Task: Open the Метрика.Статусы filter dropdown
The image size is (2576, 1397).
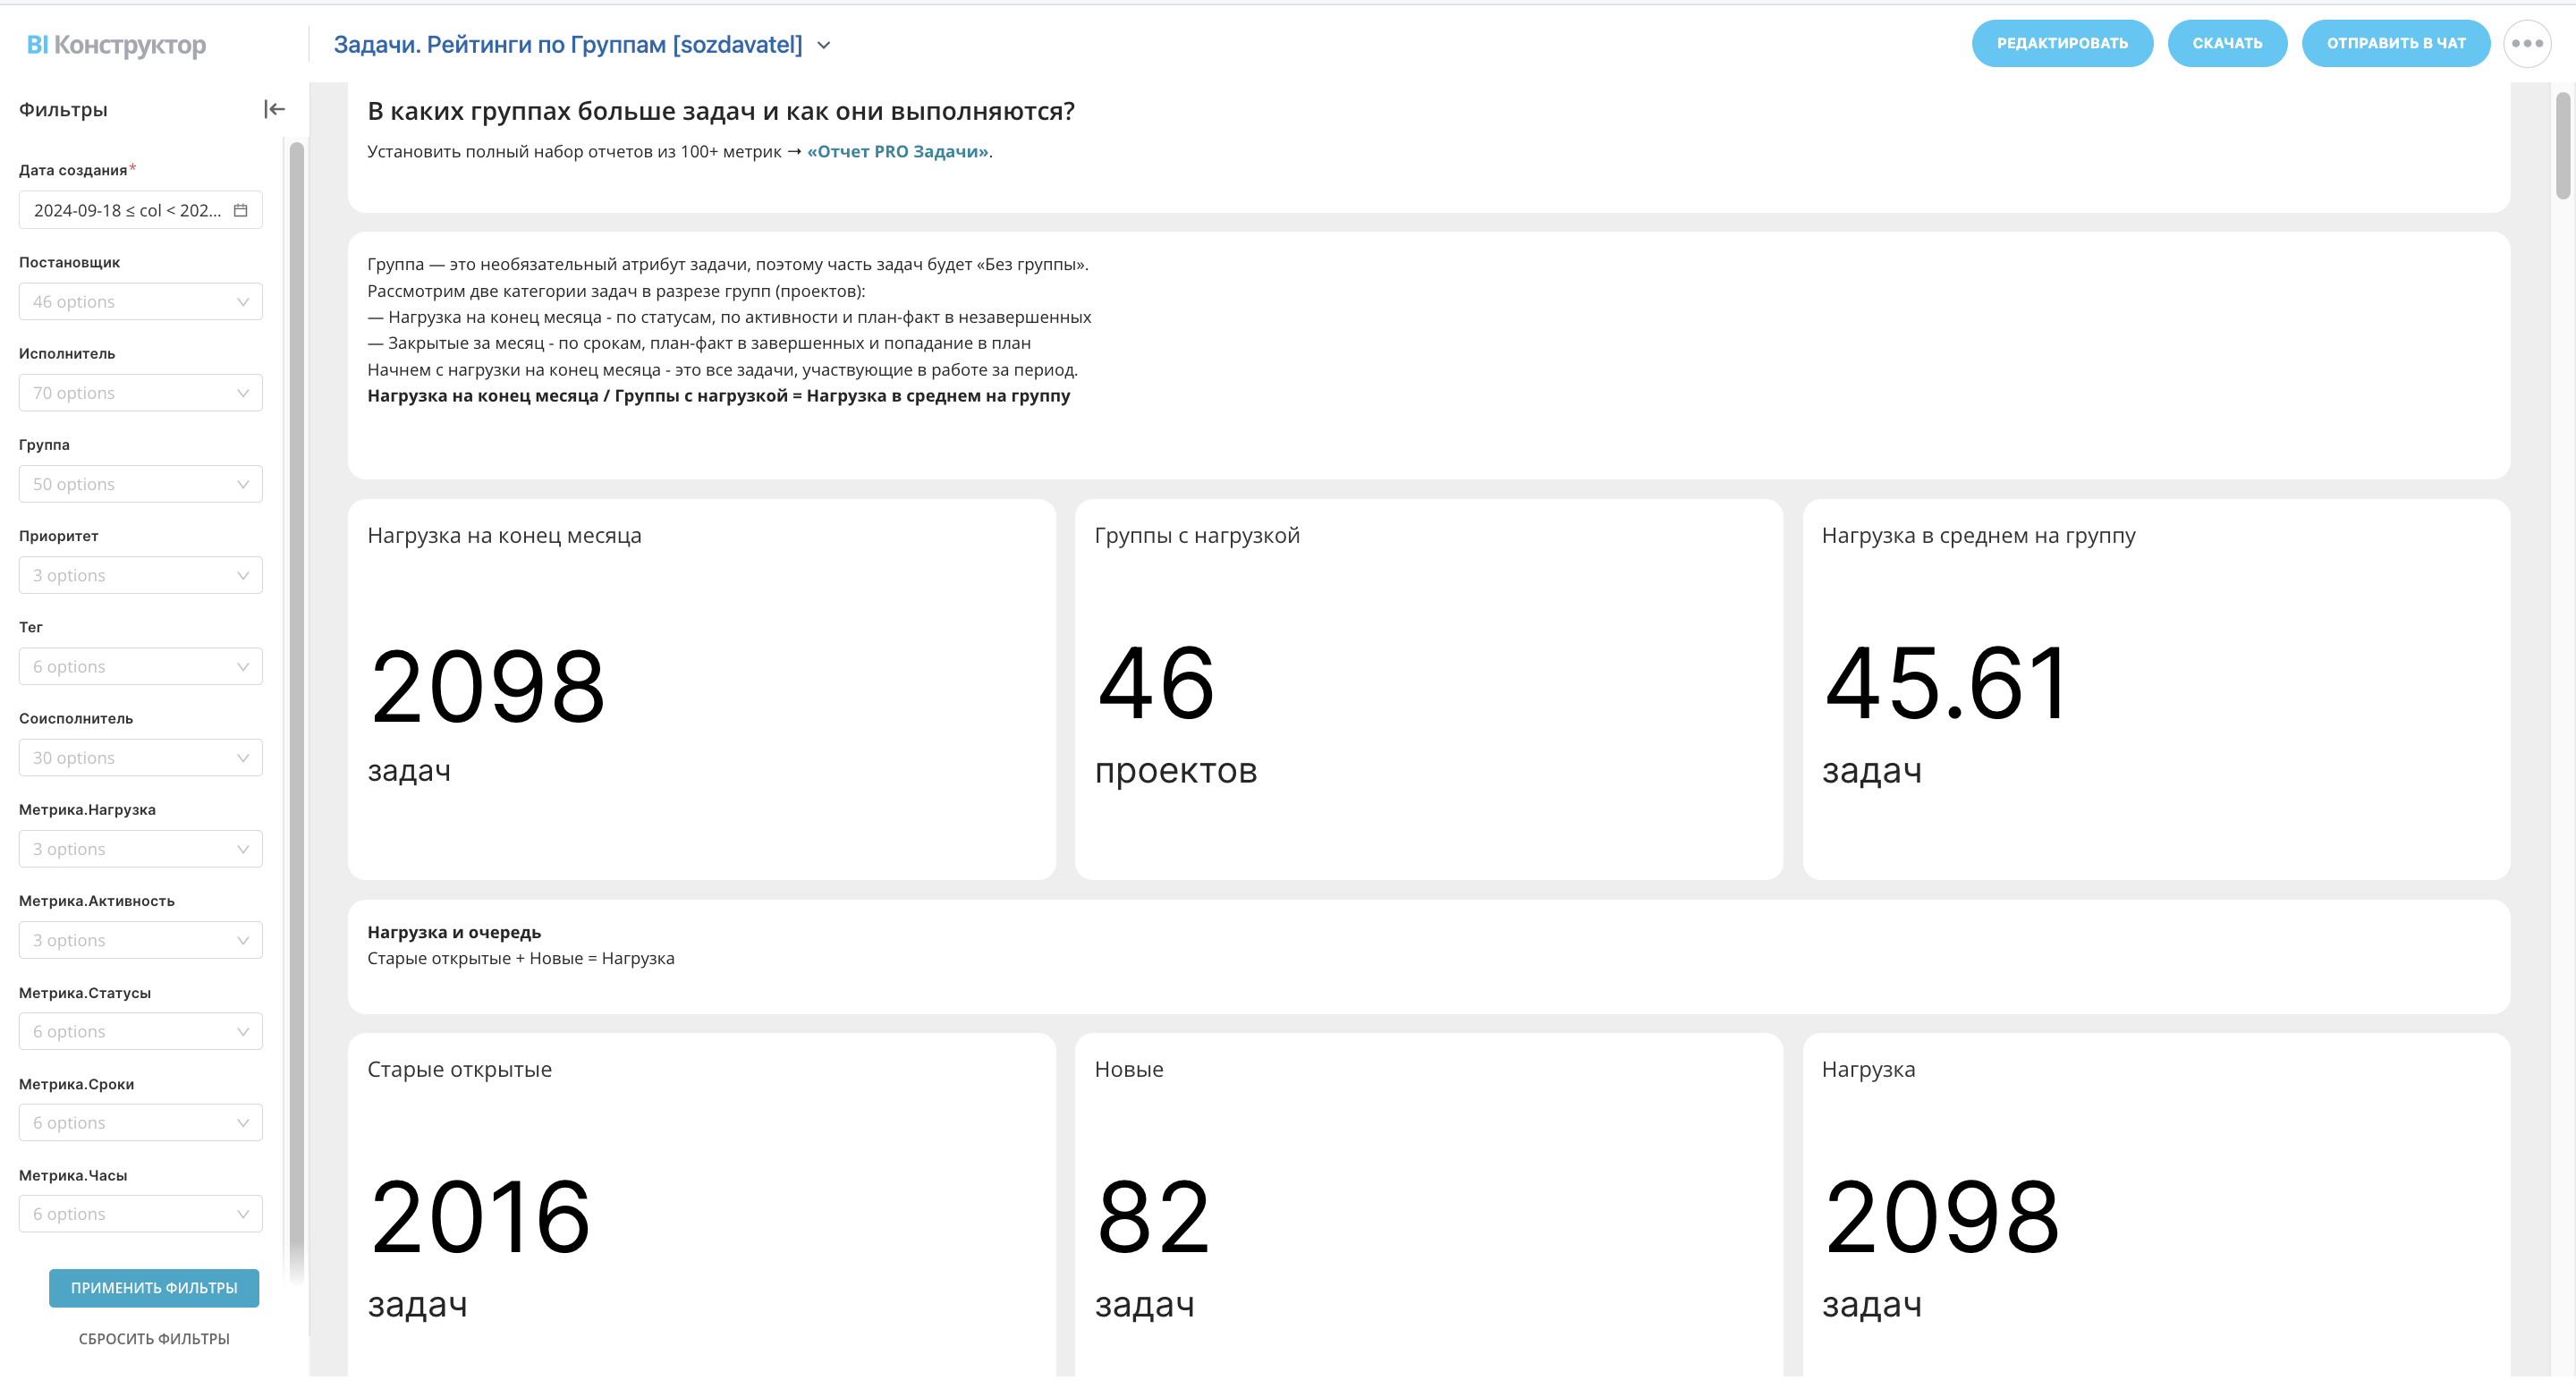Action: tap(140, 1032)
